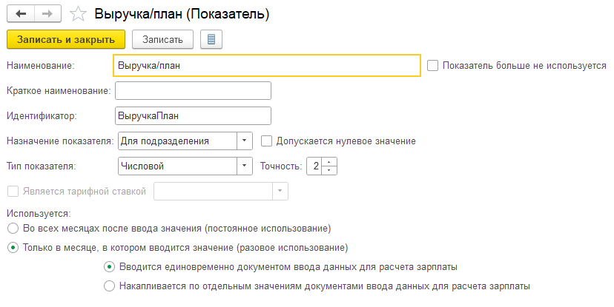Open the document list icon button
Screen dimensions: 614x307
[x=211, y=39]
